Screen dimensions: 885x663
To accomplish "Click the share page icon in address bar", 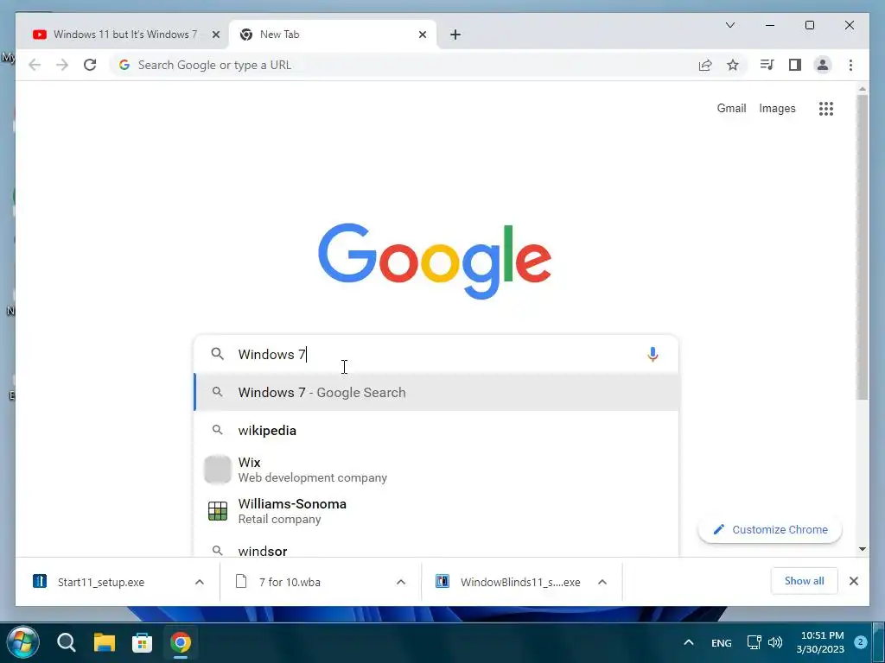I will click(705, 65).
